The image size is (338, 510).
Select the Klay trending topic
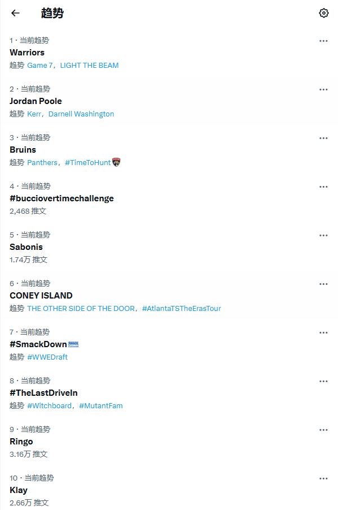(19, 490)
